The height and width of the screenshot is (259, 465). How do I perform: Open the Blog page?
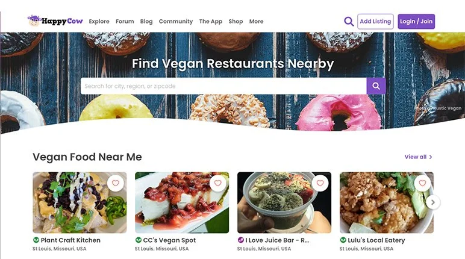(x=146, y=21)
